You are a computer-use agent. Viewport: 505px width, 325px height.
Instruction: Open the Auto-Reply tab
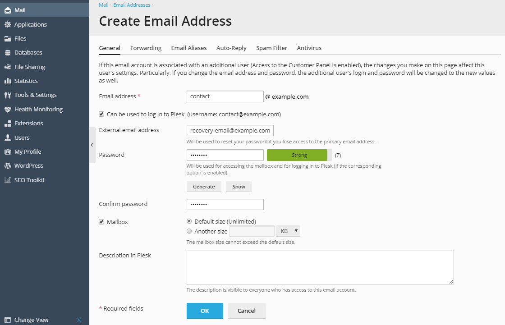tap(231, 48)
